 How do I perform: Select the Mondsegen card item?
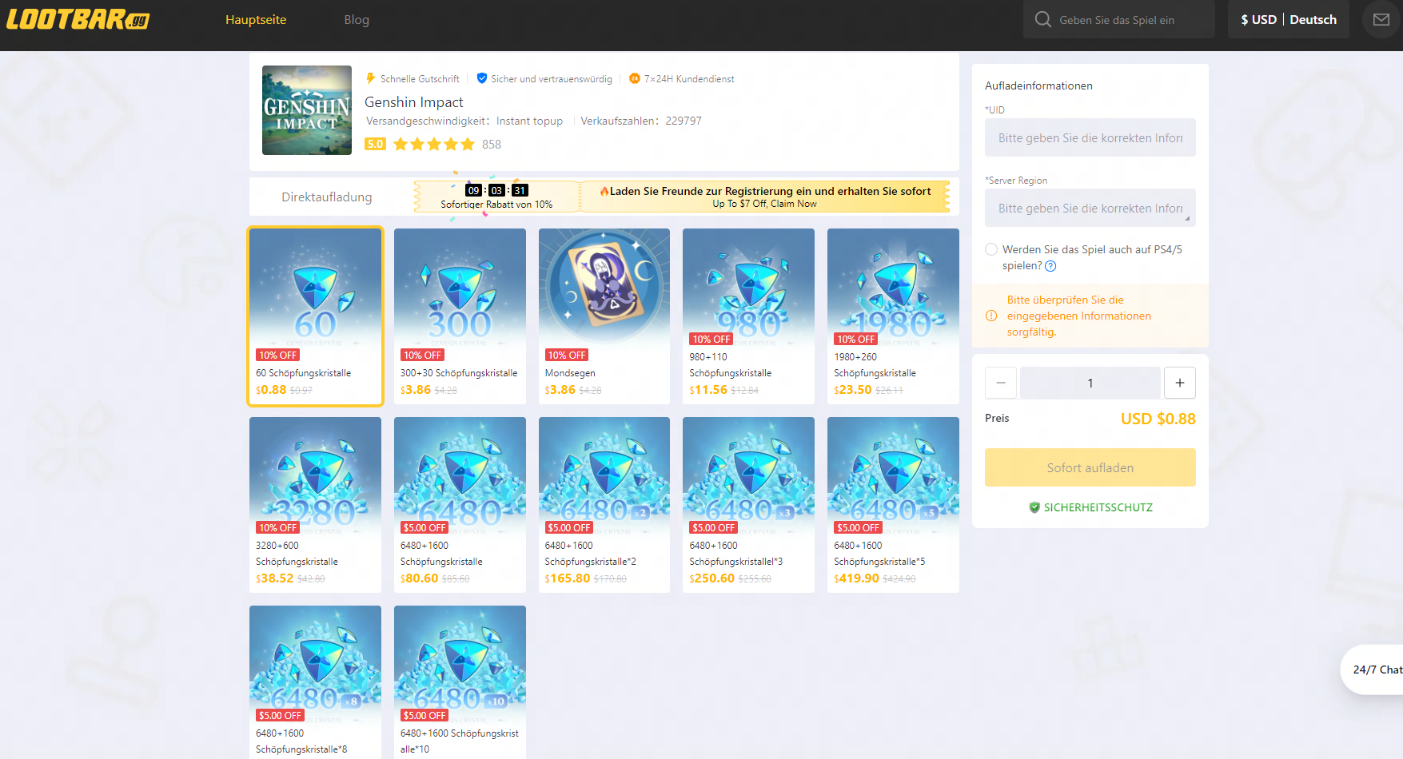pyautogui.click(x=604, y=316)
